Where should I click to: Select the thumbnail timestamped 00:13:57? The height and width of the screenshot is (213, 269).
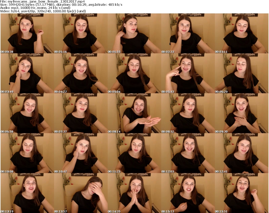tap(81, 193)
